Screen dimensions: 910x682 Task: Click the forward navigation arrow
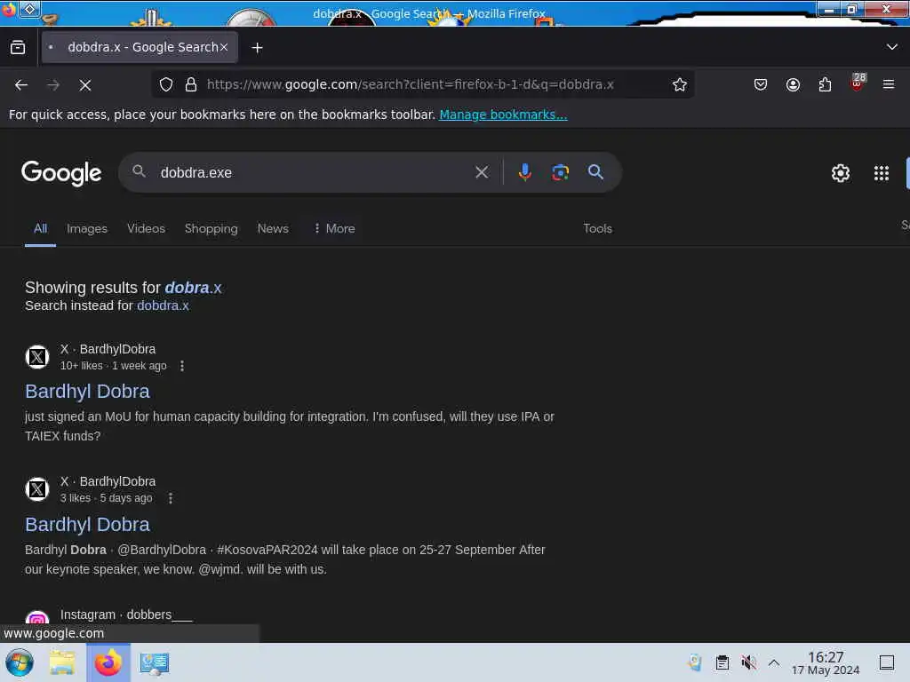tap(53, 85)
